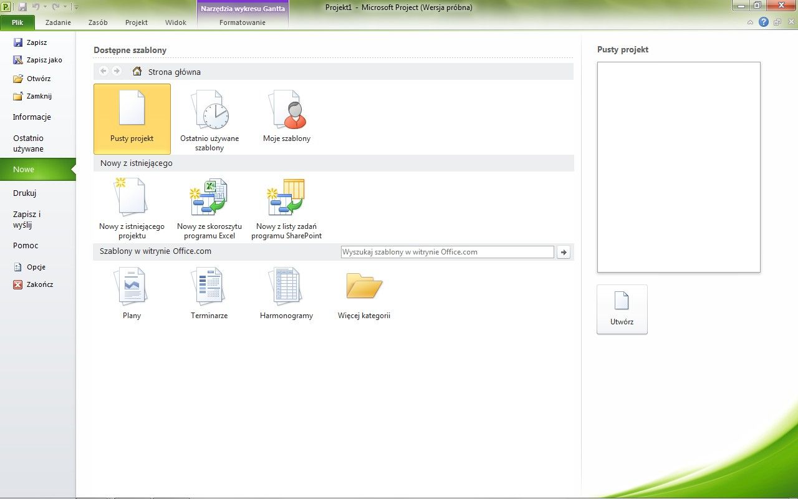Restore the project document window
Image resolution: width=798 pixels, height=499 pixels.
[x=777, y=22]
